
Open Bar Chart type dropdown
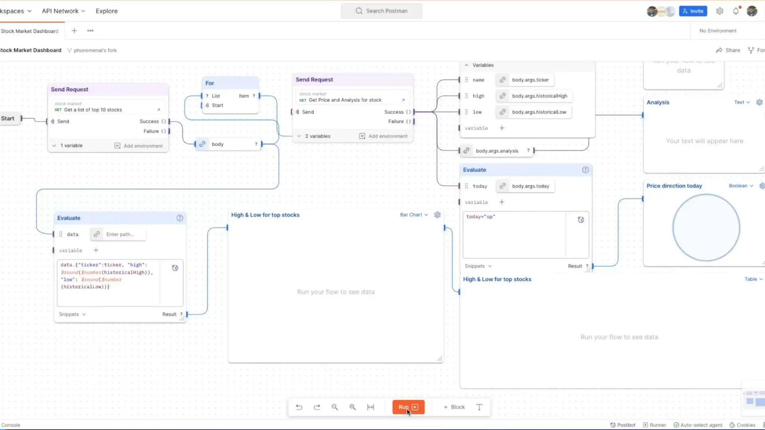point(414,215)
